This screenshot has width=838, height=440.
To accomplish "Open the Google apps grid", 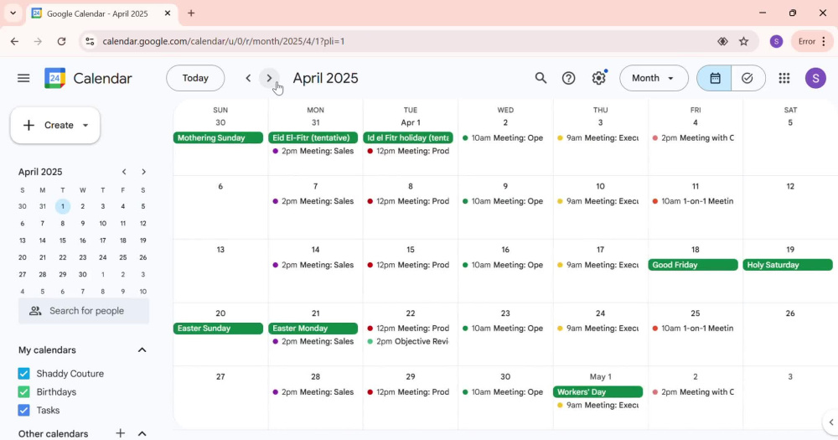I will point(784,78).
